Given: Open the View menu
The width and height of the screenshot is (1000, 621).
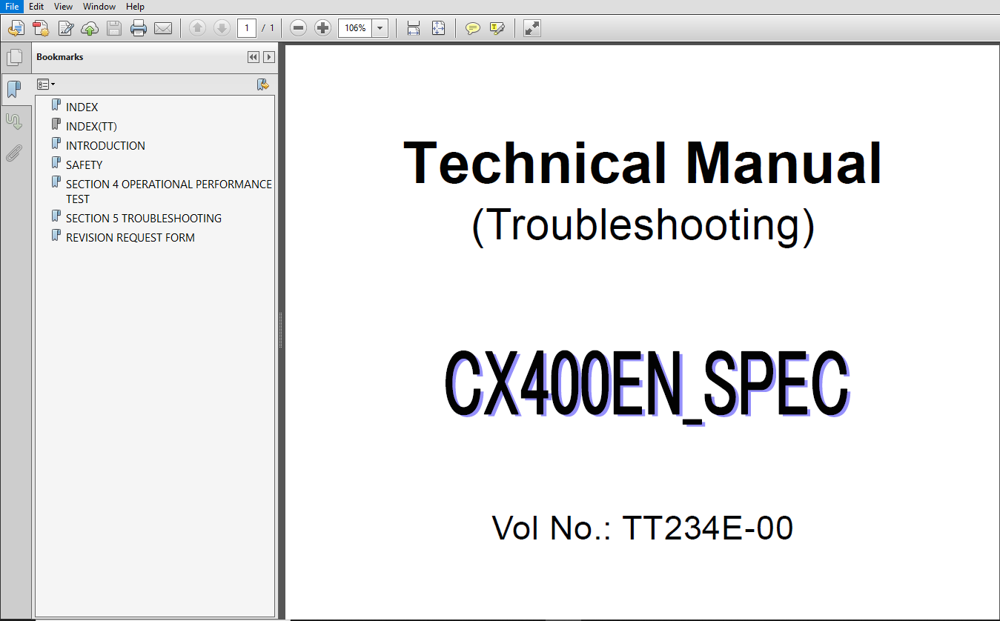Looking at the screenshot, I should coord(64,7).
